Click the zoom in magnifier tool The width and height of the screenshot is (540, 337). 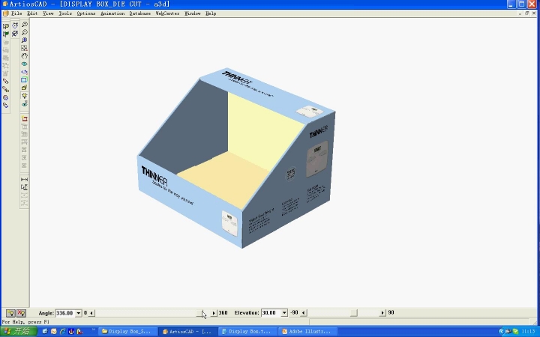click(25, 25)
